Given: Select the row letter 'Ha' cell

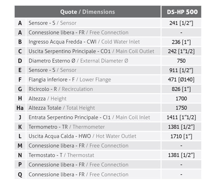Looking at the screenshot, I should point(20,108).
